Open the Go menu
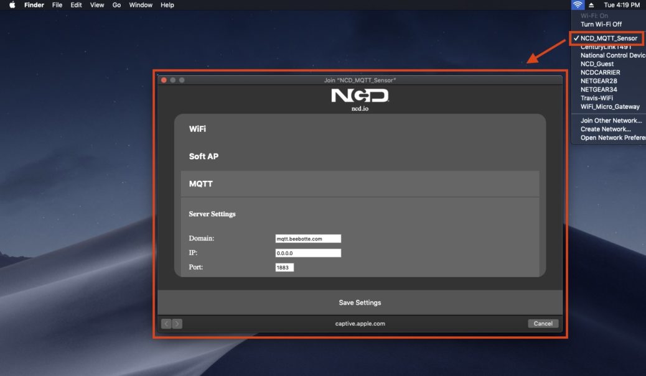646x376 pixels. 116,4
